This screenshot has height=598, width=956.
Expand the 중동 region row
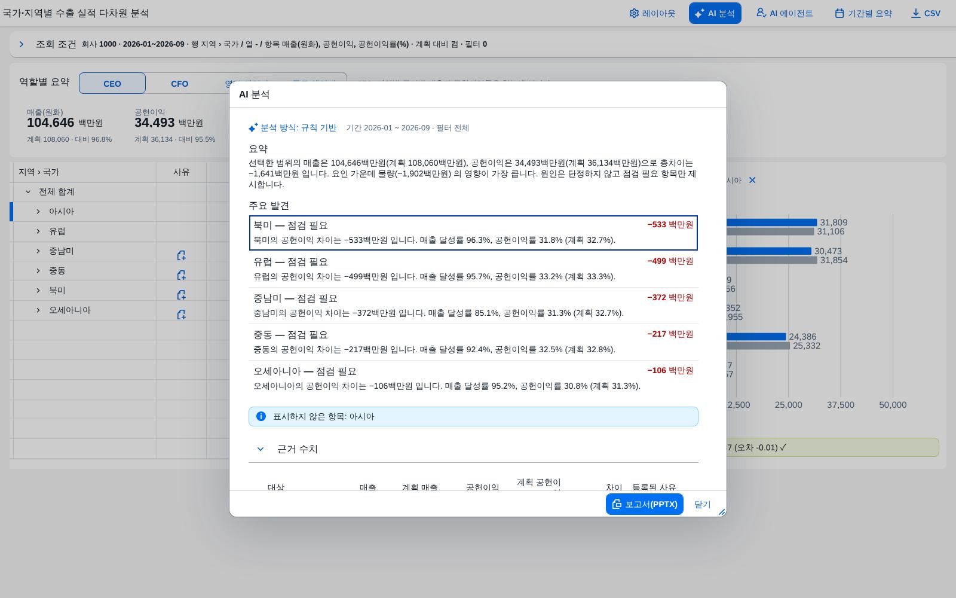click(x=38, y=271)
